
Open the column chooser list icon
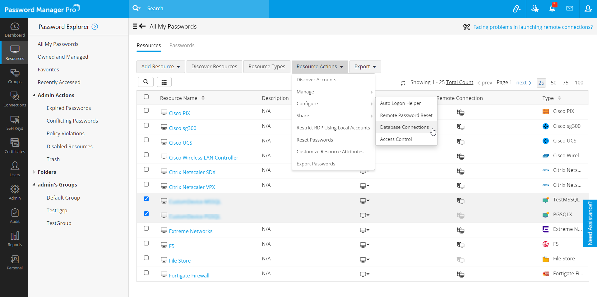click(x=164, y=82)
